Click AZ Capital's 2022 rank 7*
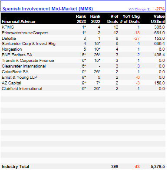The image size is (168, 171). (98, 83)
